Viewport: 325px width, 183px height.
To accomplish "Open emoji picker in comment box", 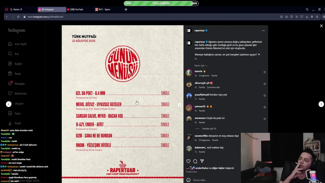I will pos(188,180).
